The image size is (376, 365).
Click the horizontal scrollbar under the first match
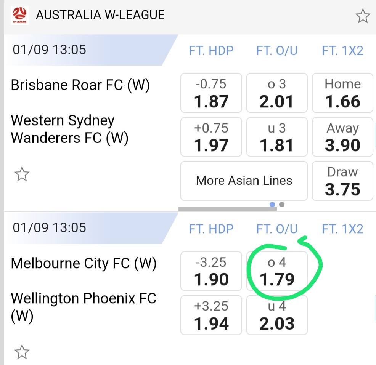tap(222, 209)
